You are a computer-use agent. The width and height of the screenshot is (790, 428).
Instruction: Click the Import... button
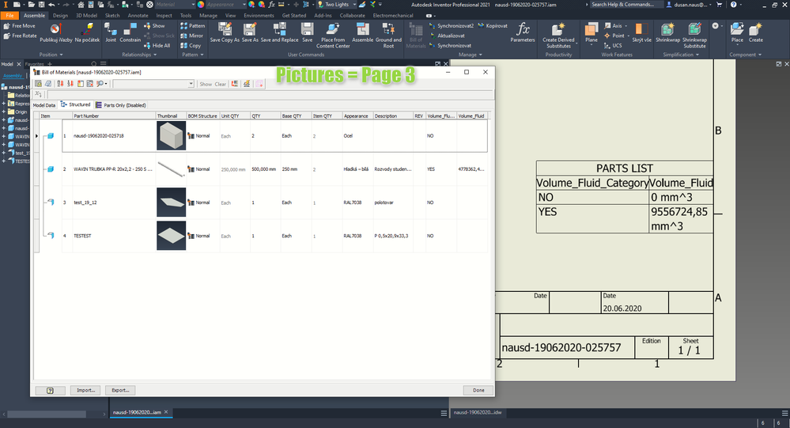pos(85,390)
